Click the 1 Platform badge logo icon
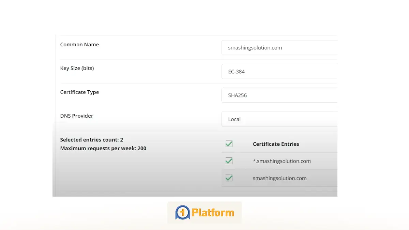409x230 pixels. pyautogui.click(x=182, y=212)
